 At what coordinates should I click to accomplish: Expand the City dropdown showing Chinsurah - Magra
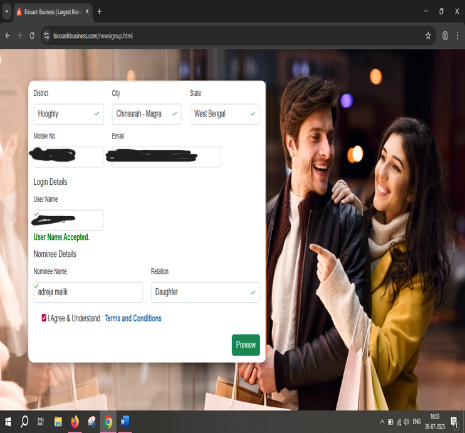point(146,114)
